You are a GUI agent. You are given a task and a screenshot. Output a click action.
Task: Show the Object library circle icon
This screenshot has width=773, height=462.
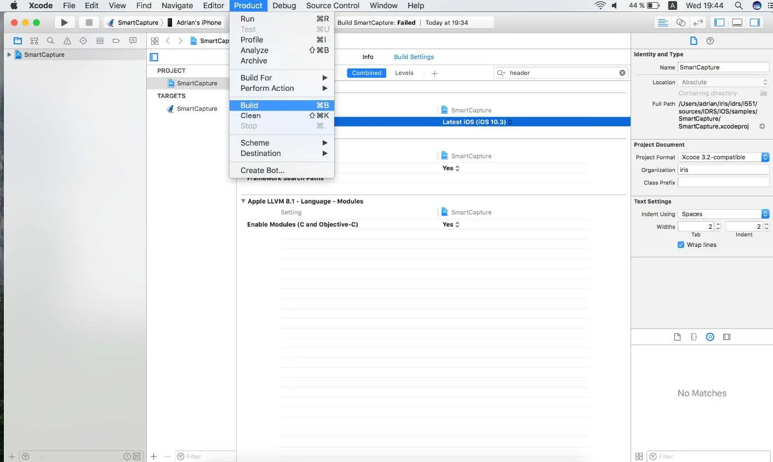(710, 337)
